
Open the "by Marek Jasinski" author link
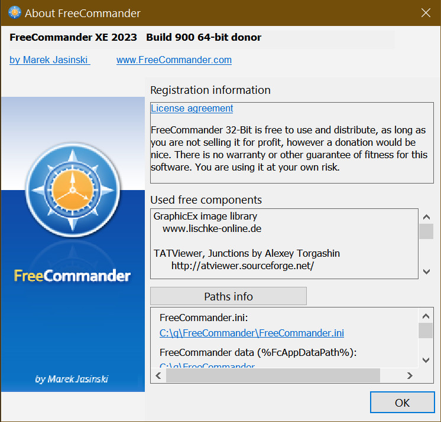click(x=50, y=60)
